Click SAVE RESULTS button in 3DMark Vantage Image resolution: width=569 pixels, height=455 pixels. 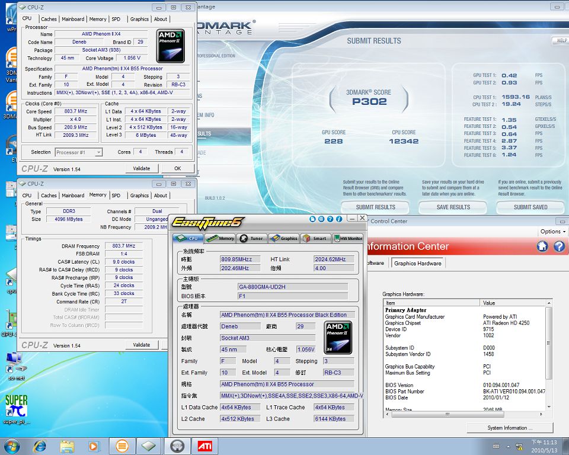[453, 207]
